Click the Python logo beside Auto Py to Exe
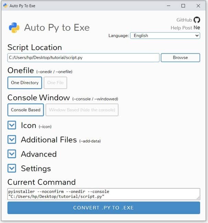 click(x=14, y=27)
